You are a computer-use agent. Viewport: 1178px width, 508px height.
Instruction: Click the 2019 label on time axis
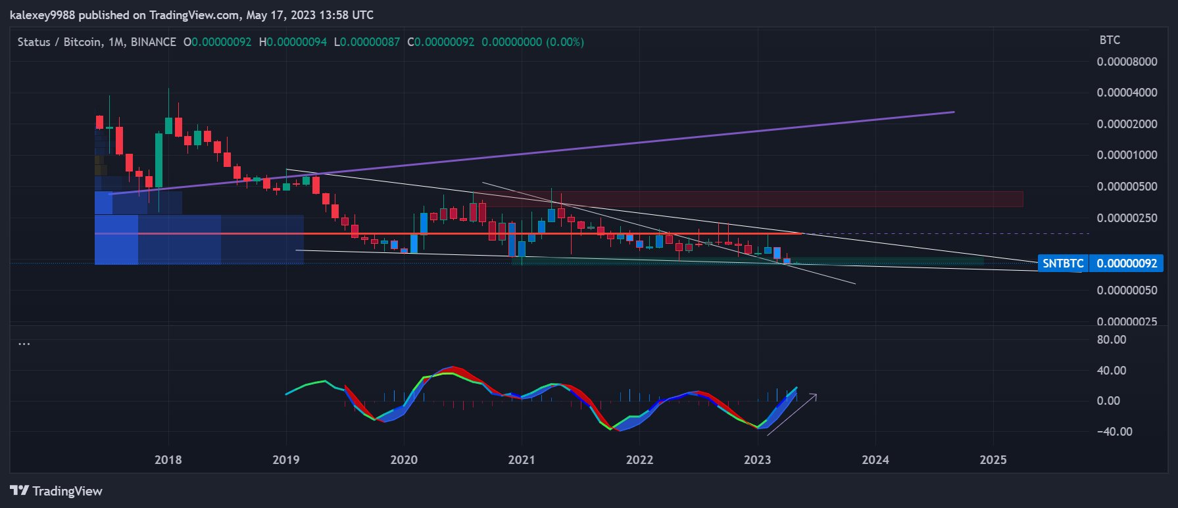[x=285, y=460]
